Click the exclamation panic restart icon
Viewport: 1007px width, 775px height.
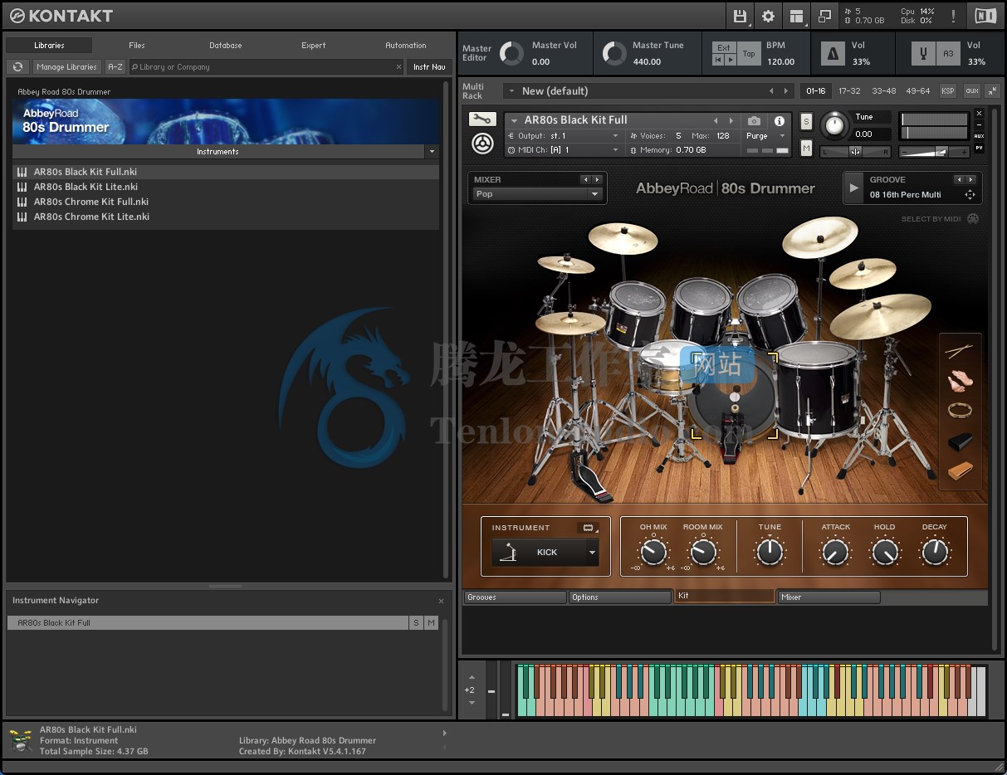(x=953, y=16)
